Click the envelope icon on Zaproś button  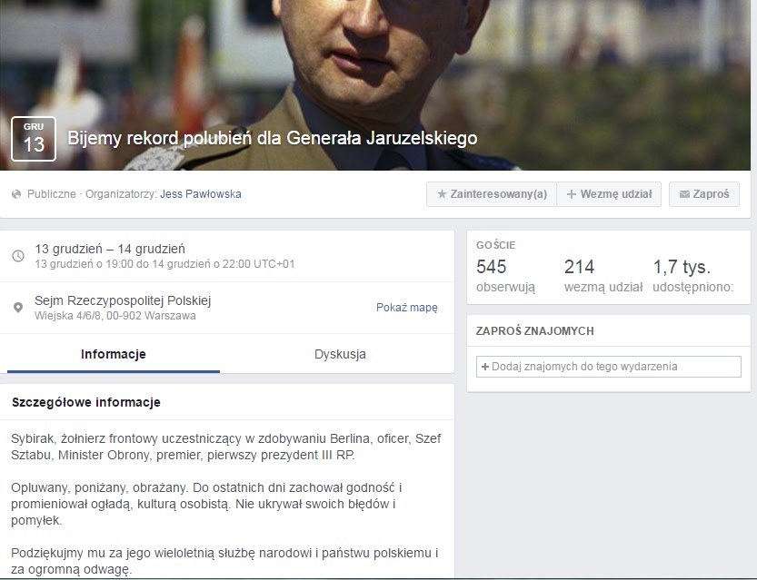[684, 194]
